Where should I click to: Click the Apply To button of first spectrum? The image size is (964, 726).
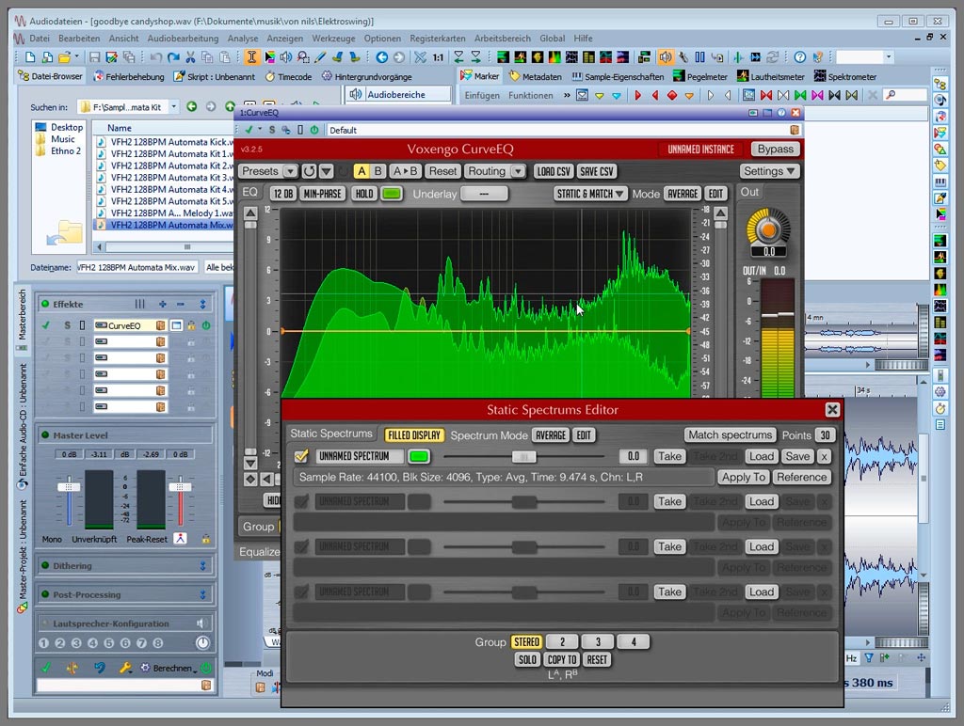(x=744, y=477)
